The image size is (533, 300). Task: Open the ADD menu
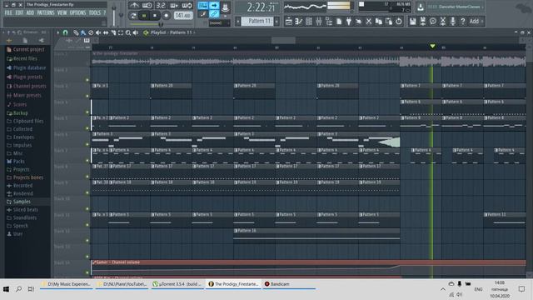coord(30,13)
